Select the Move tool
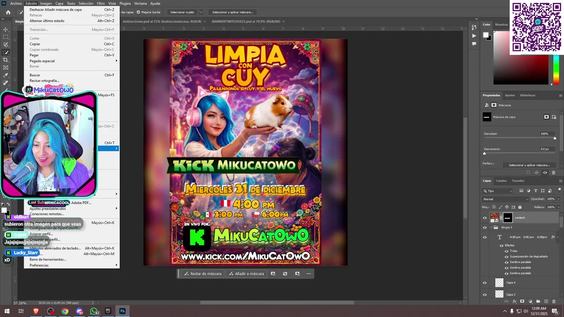This screenshot has height=317, width=564. click(6, 29)
